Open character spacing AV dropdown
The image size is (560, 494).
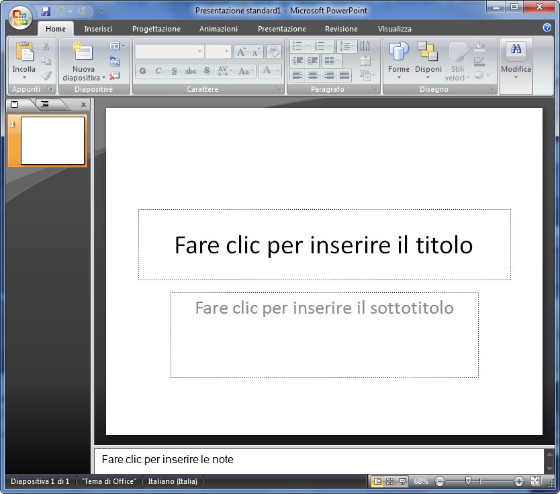coord(225,71)
